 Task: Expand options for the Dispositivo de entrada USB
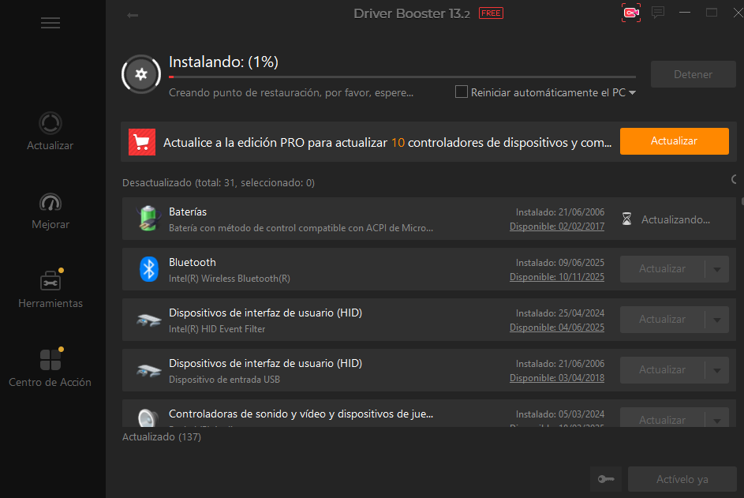tap(716, 369)
